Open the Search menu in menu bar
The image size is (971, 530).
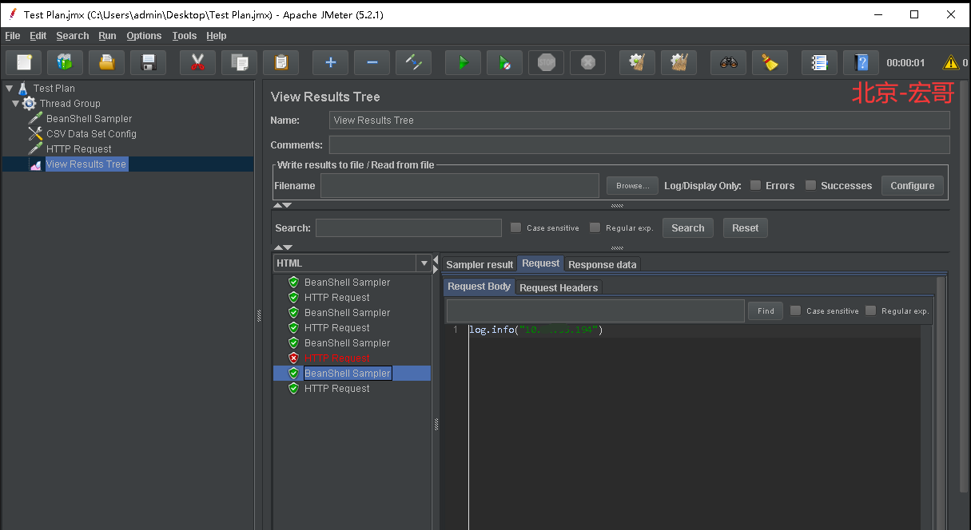(73, 36)
